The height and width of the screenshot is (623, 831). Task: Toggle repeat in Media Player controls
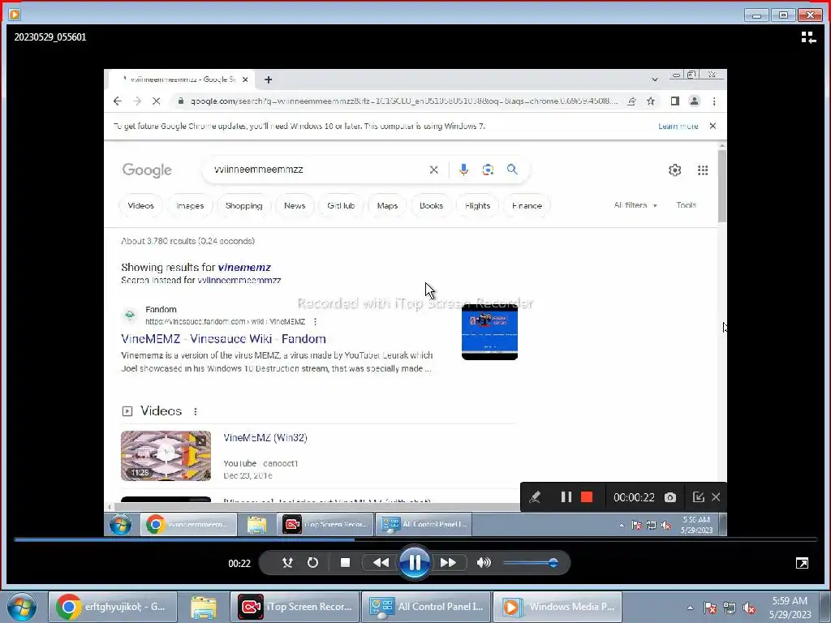(312, 563)
